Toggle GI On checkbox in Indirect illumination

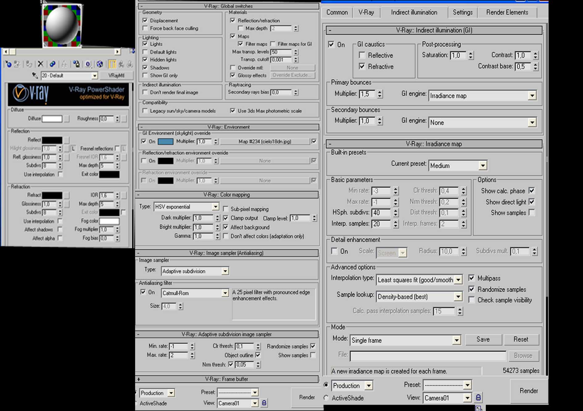coord(331,44)
